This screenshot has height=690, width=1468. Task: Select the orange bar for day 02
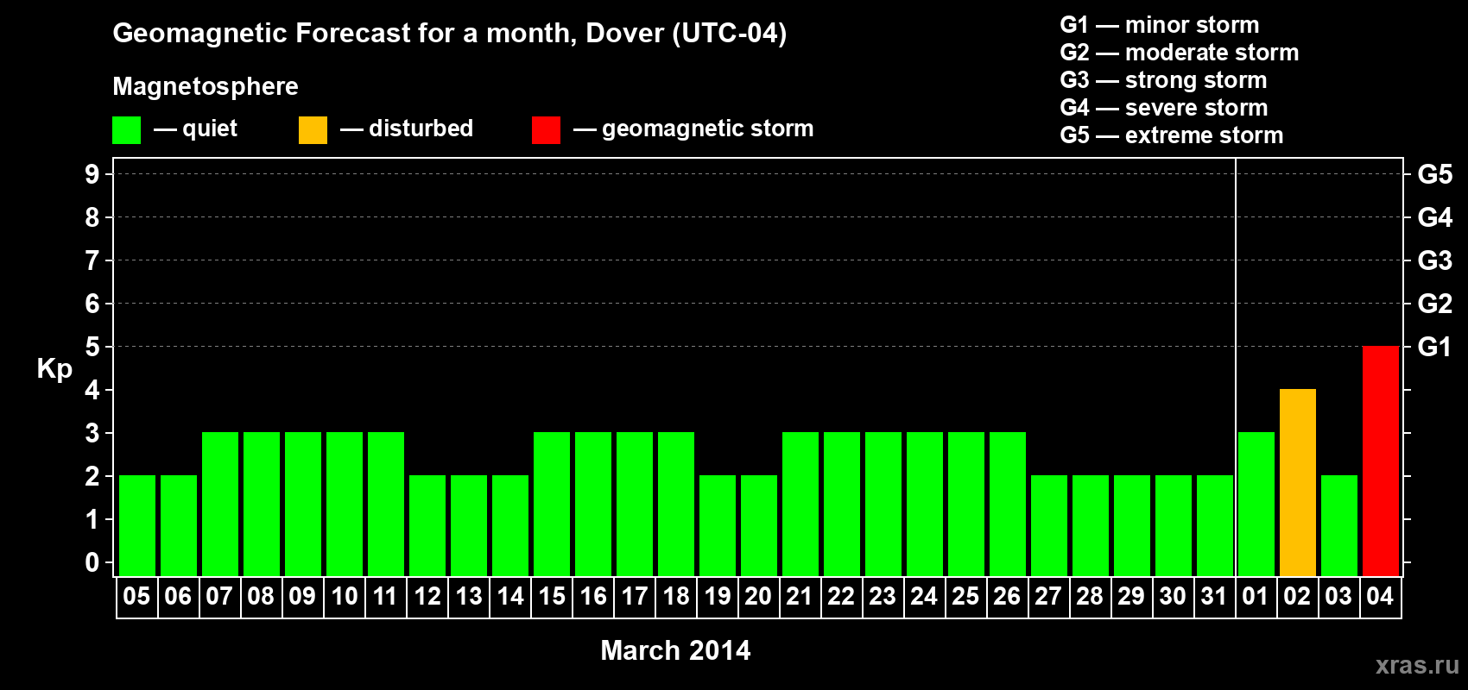[x=1297, y=482]
